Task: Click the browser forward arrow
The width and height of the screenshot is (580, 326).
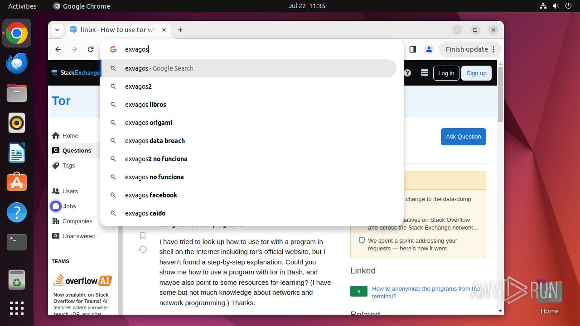Action: [74, 49]
